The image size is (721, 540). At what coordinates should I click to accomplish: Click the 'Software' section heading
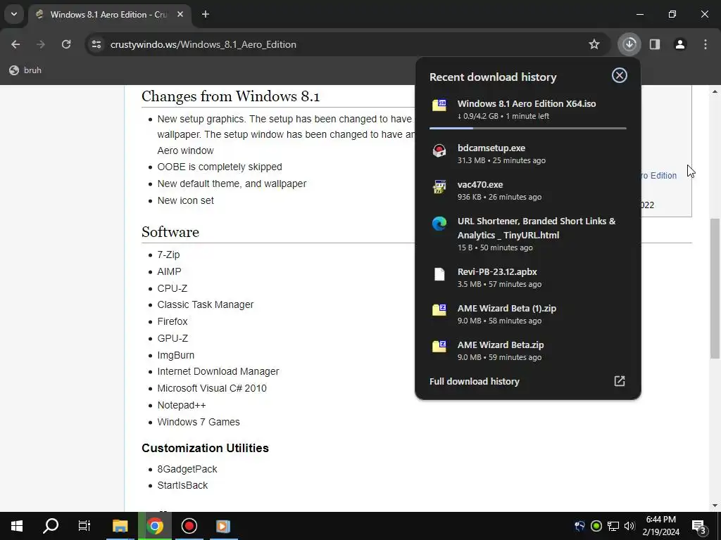(170, 232)
